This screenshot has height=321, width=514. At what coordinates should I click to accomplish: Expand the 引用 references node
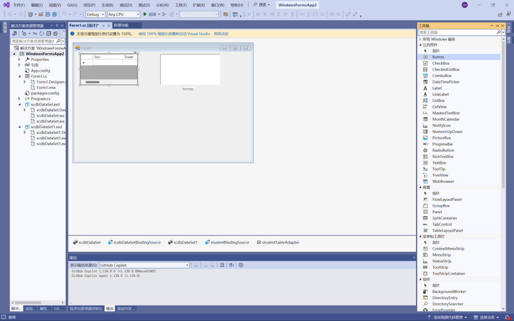click(19, 65)
